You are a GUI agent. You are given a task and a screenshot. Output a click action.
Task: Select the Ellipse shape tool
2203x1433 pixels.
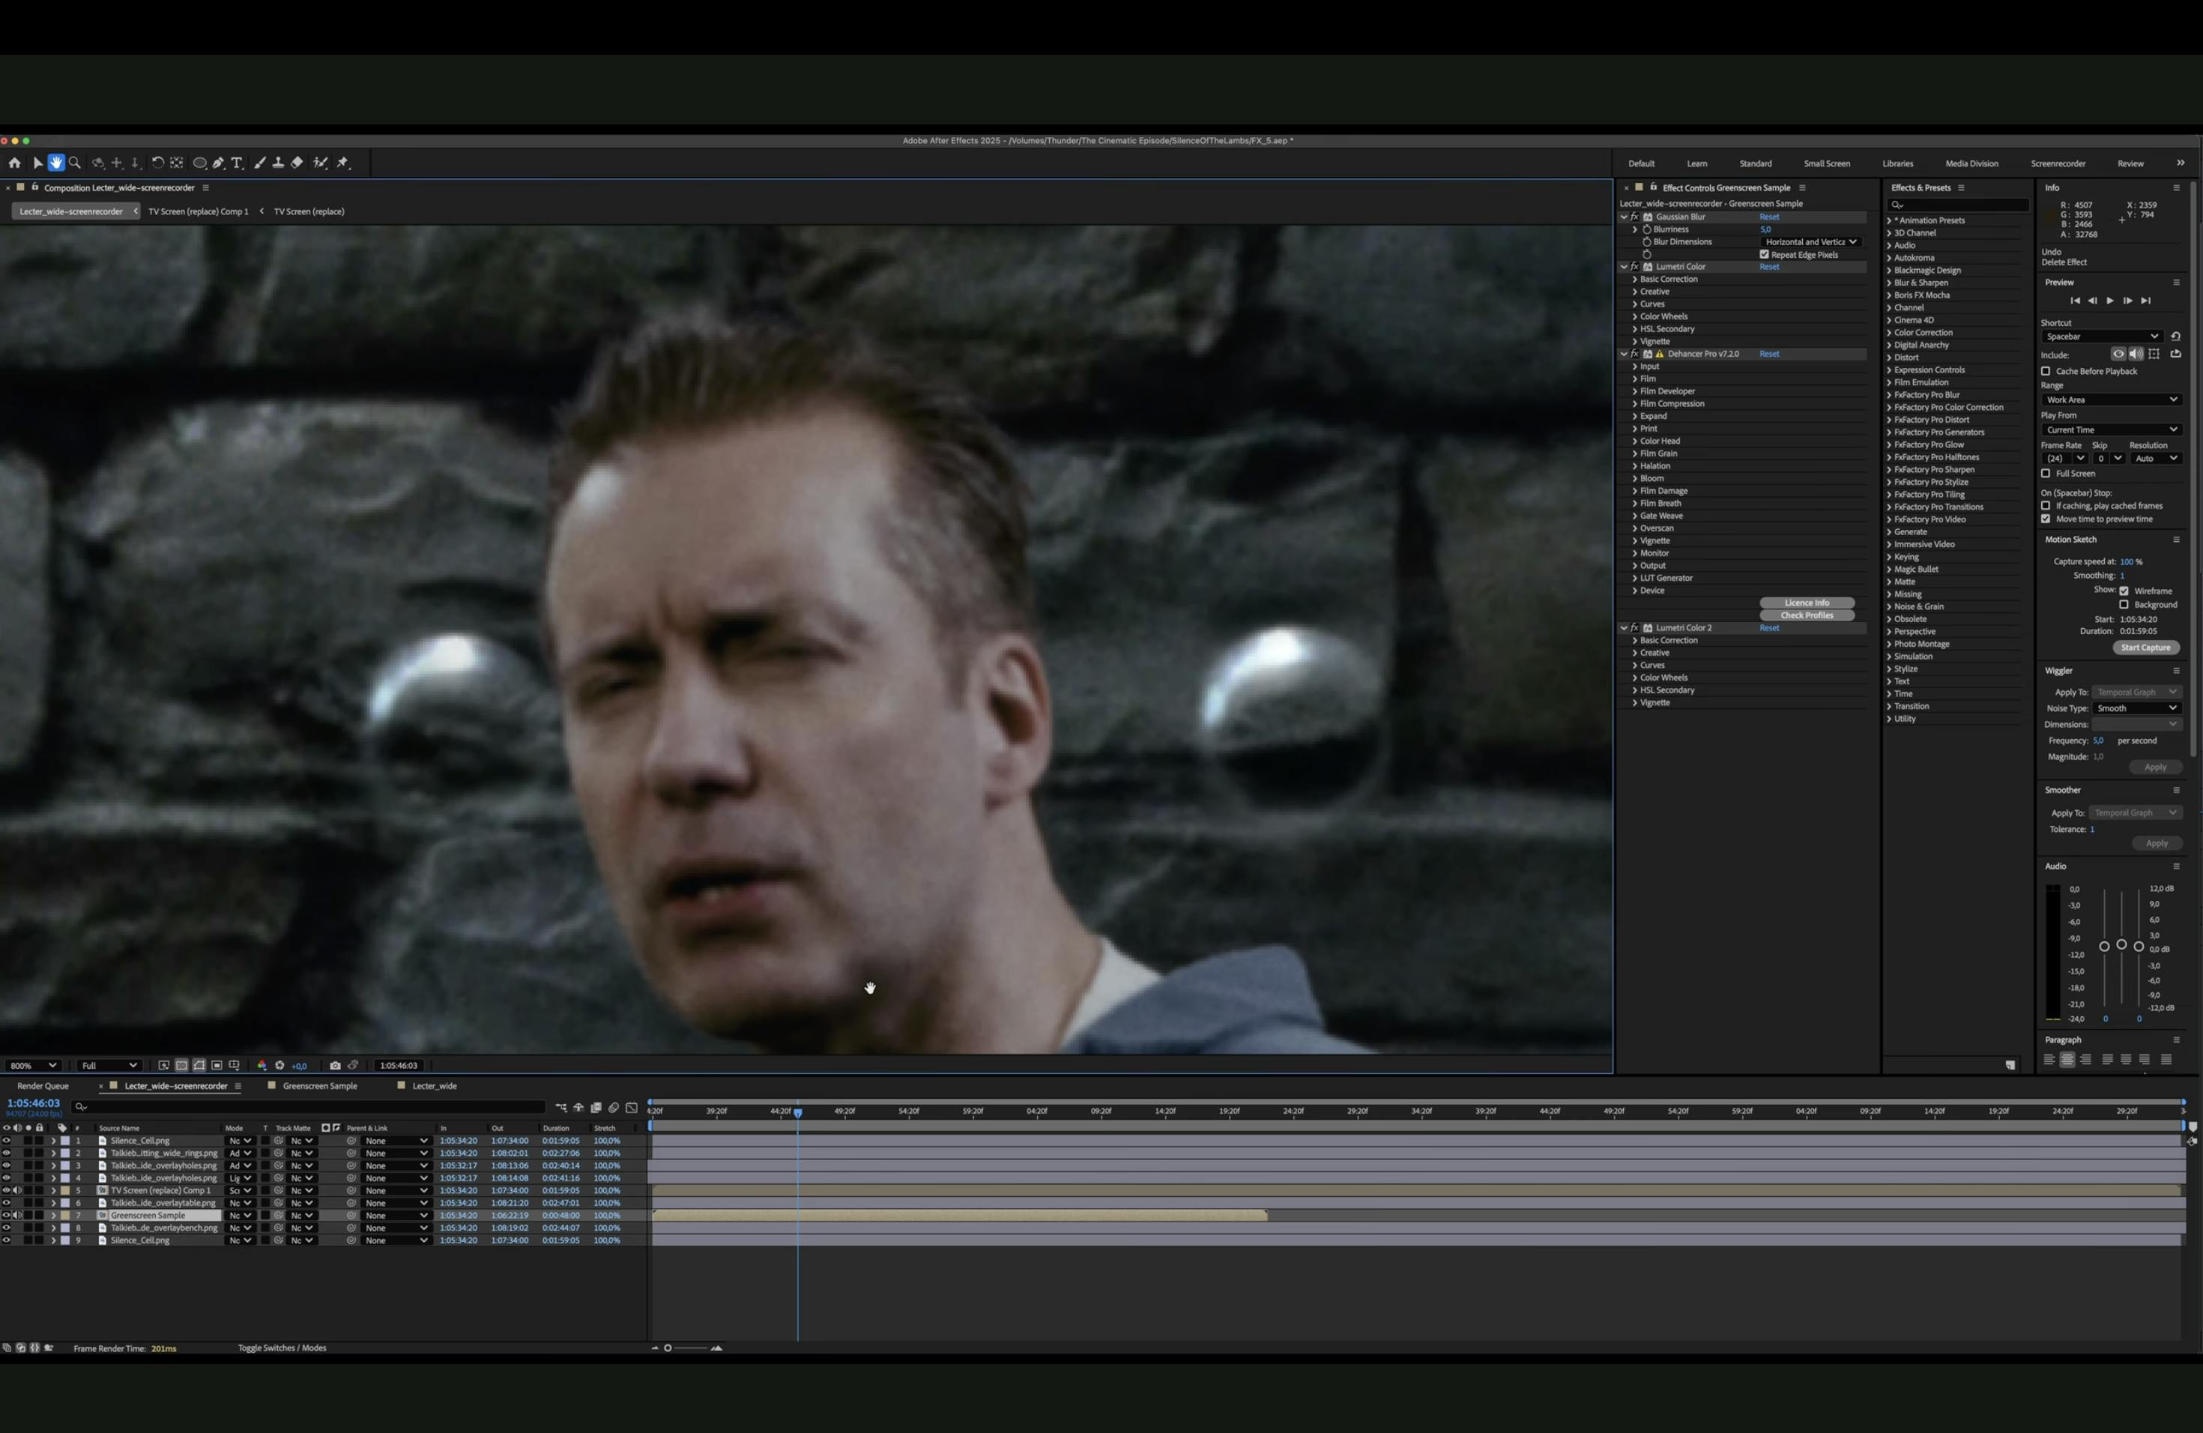pyautogui.click(x=199, y=163)
